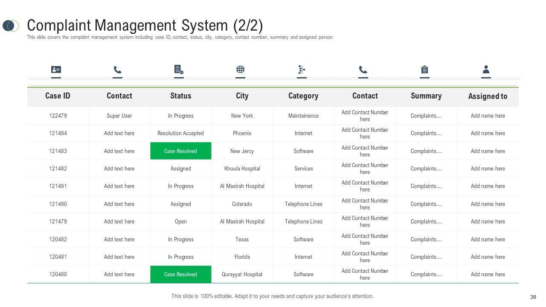The height and width of the screenshot is (307, 546).
Task: Select the Maintainence category cell
Action: point(303,116)
